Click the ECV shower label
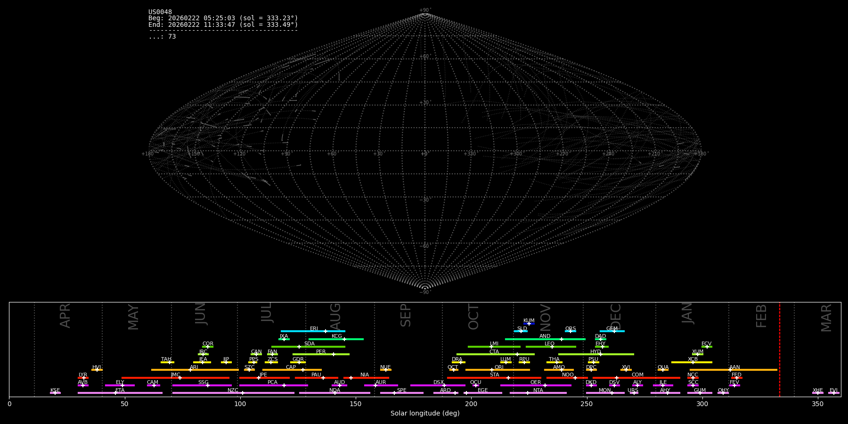848x424 pixels. tap(707, 344)
